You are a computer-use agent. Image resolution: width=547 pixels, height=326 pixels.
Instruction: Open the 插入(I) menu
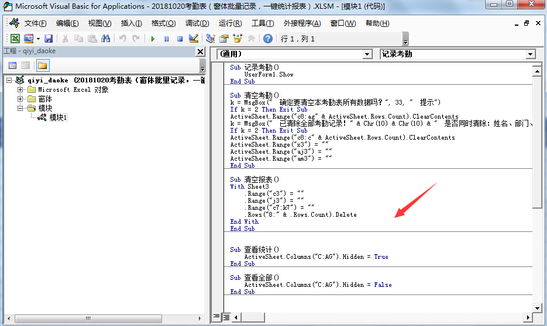click(131, 23)
